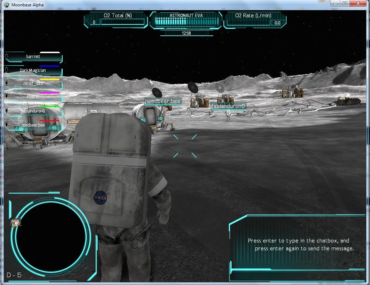This screenshot has height=285, width=370.
Task: Click the aiming crosshair reticle
Action: [x=185, y=146]
